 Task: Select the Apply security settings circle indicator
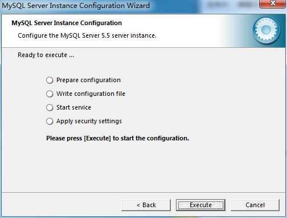(x=50, y=121)
